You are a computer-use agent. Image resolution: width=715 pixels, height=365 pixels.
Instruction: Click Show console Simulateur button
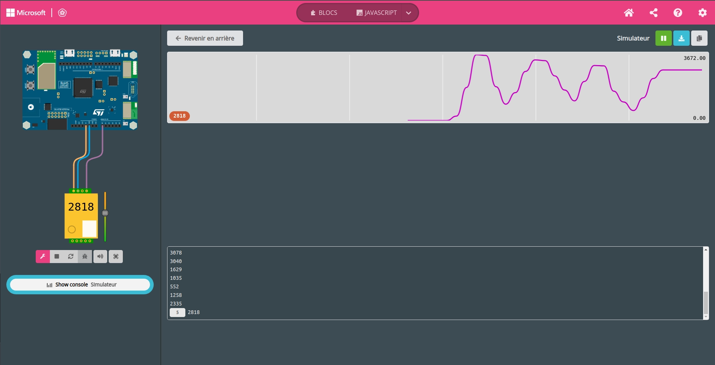coord(80,285)
